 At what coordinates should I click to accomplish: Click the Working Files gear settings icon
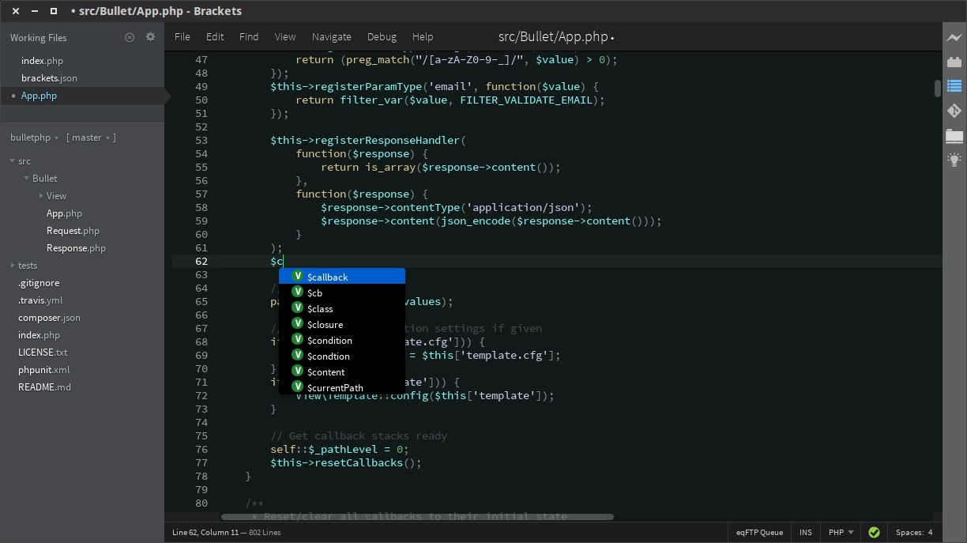[150, 37]
